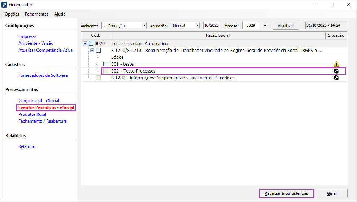
Task: Tick the S-1200/S-1210 event checkbox
Action: tap(98, 50)
